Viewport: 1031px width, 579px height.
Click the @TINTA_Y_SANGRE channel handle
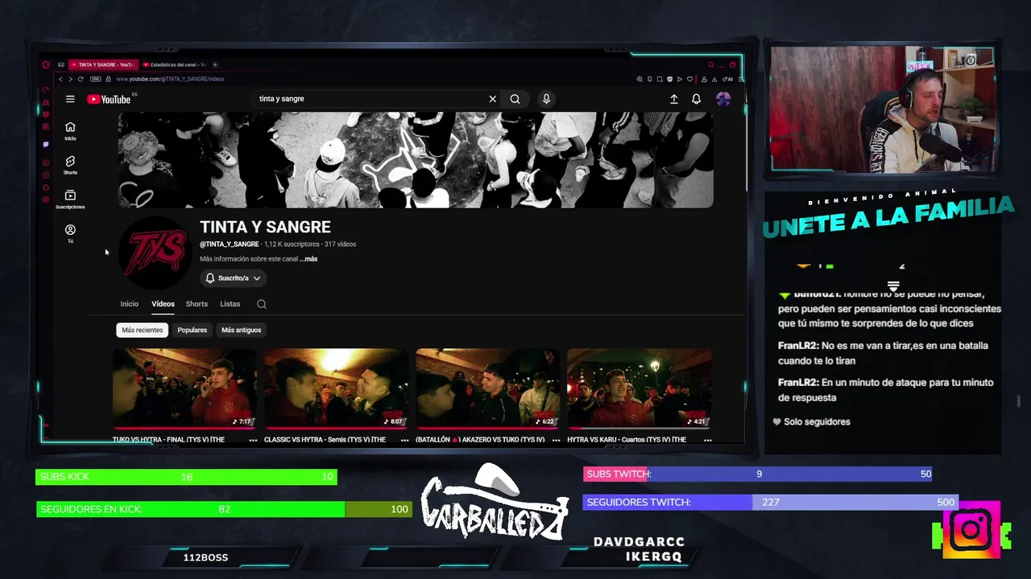tap(230, 244)
